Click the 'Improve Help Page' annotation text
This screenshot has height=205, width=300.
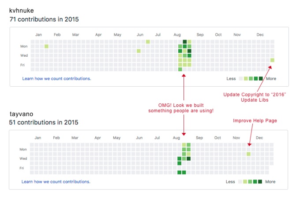[255, 121]
